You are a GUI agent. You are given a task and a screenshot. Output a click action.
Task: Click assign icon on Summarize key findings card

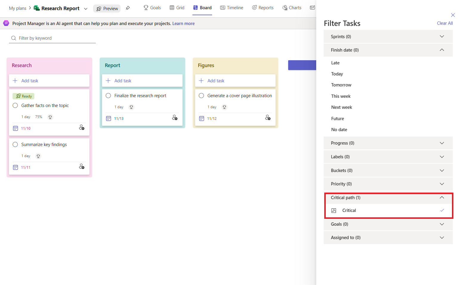pyautogui.click(x=81, y=166)
